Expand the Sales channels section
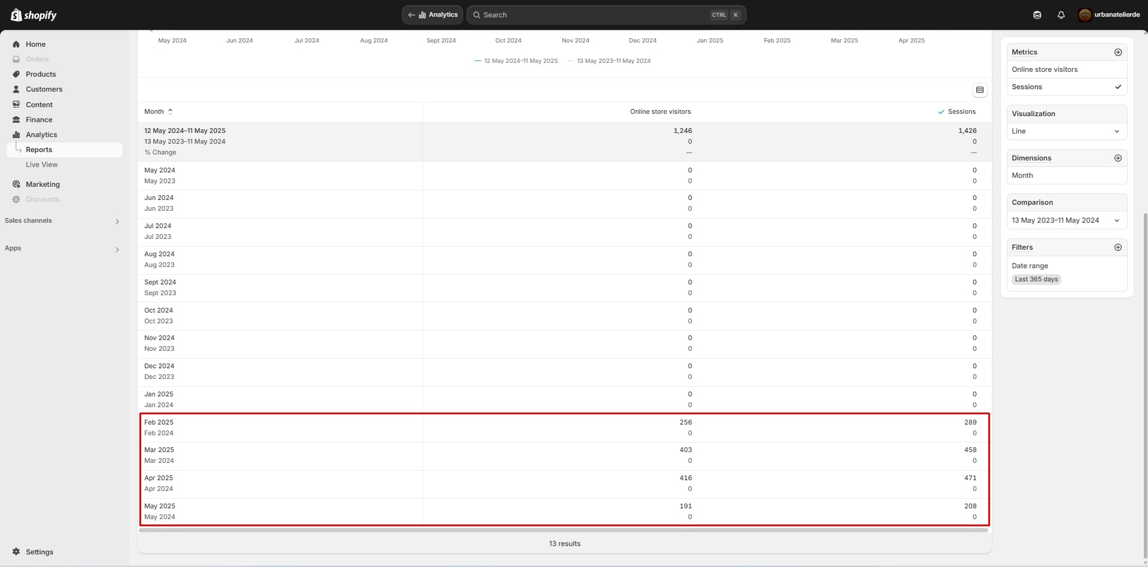 [x=117, y=222]
